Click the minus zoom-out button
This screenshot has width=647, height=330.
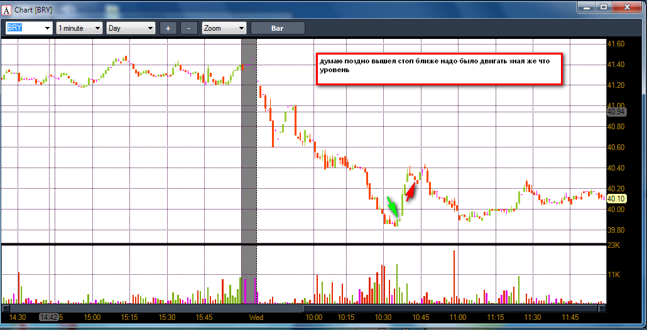tap(189, 28)
